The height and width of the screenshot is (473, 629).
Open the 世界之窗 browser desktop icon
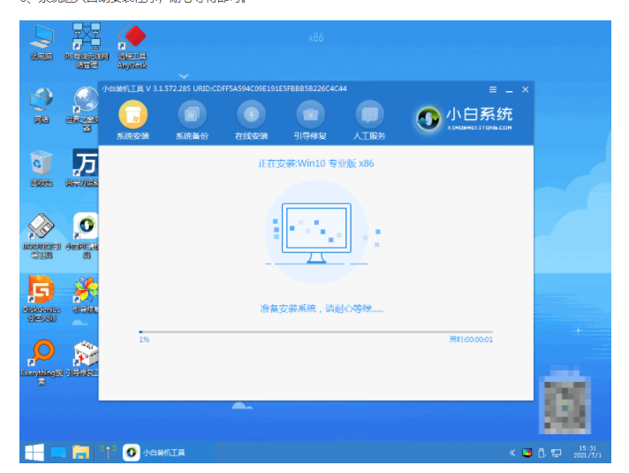coord(83,110)
